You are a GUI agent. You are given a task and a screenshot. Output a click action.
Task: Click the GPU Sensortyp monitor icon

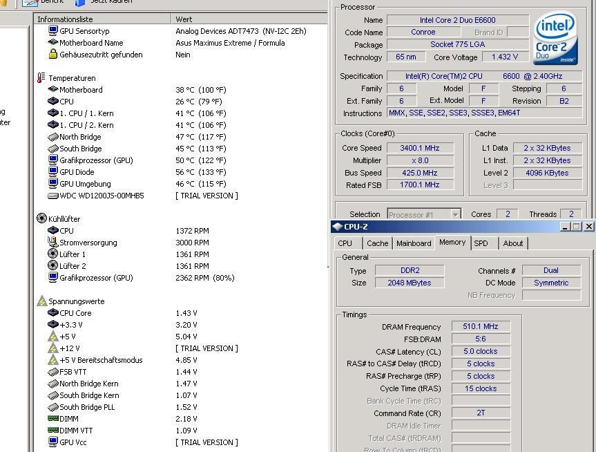(53, 31)
